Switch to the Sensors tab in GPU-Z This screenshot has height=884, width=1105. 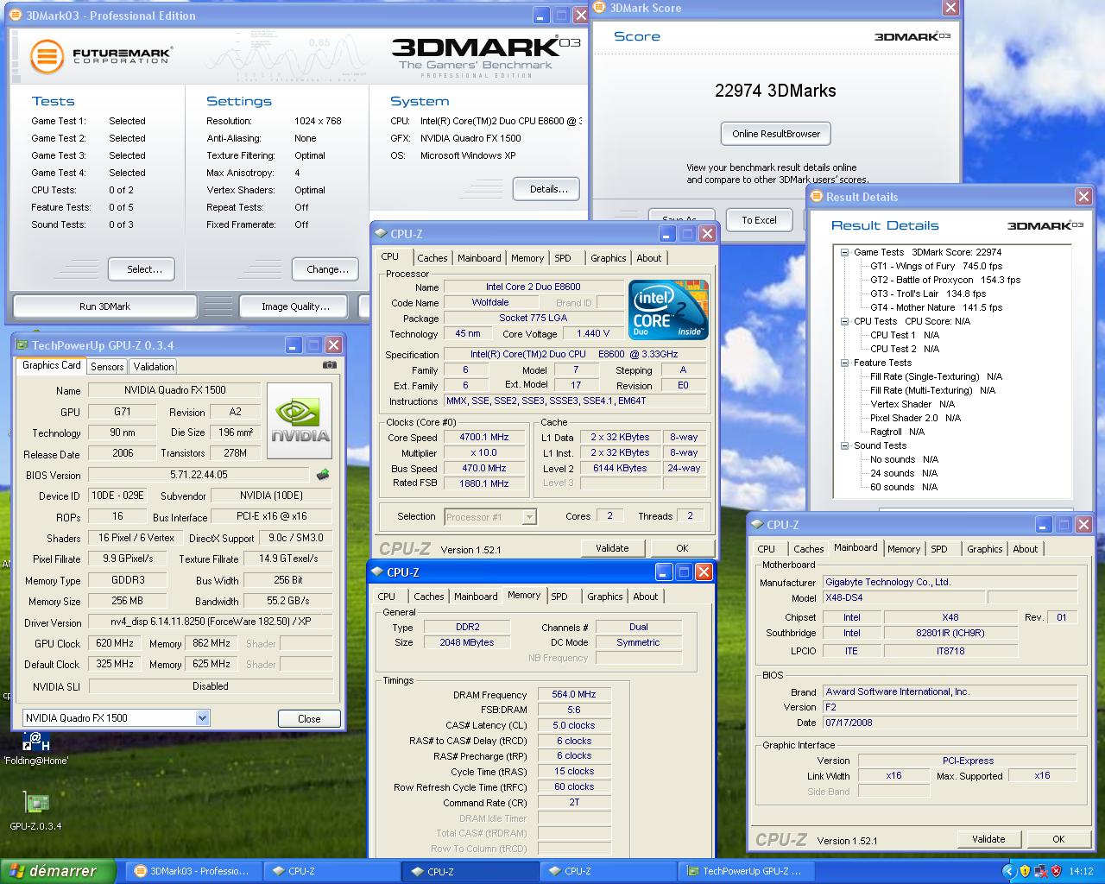click(x=107, y=367)
